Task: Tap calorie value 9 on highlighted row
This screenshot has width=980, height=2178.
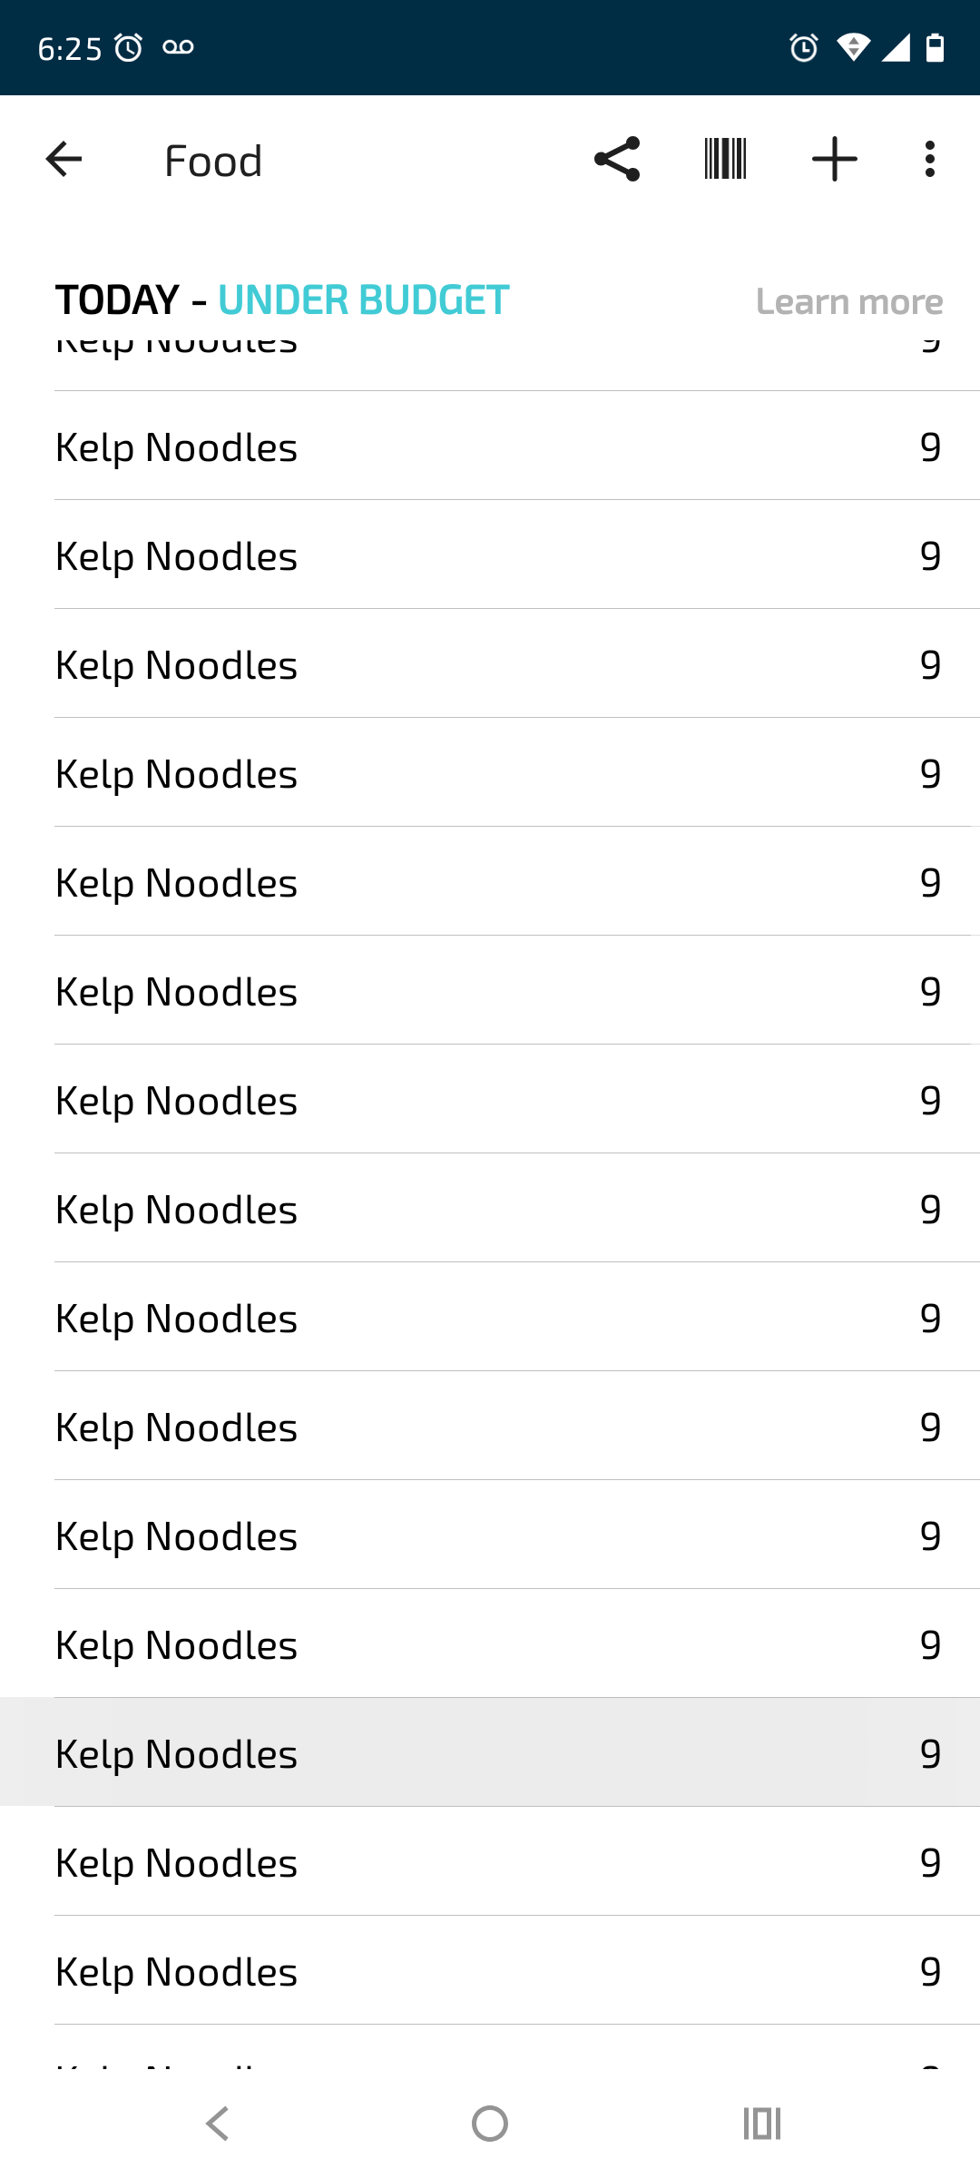Action: click(930, 1753)
